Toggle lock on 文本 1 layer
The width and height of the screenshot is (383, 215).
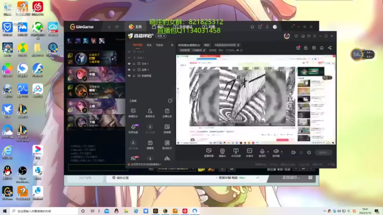point(134,64)
